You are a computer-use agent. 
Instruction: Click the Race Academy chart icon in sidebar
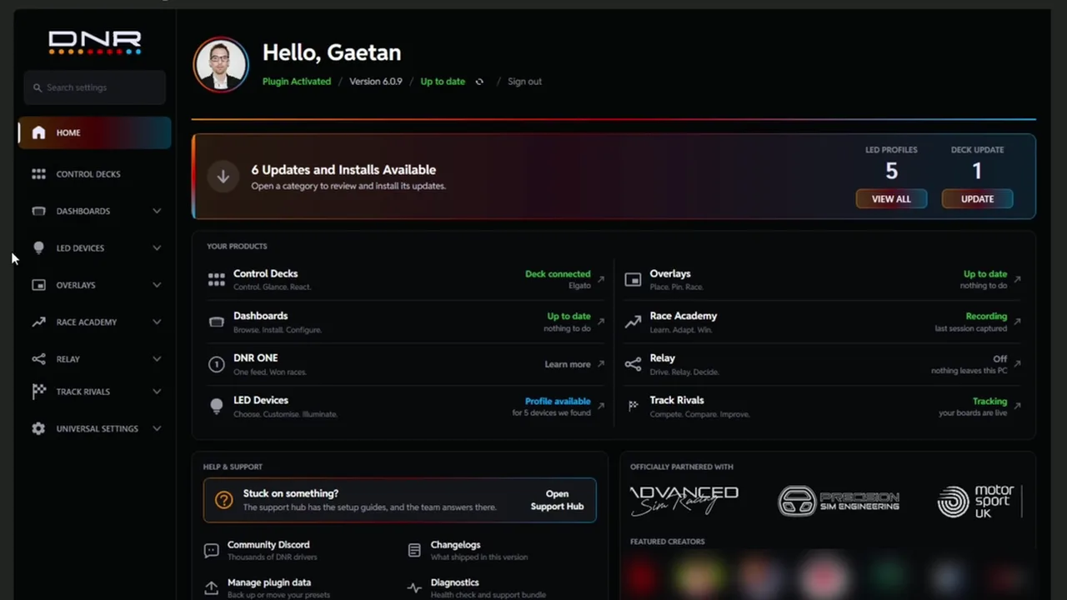coord(38,322)
